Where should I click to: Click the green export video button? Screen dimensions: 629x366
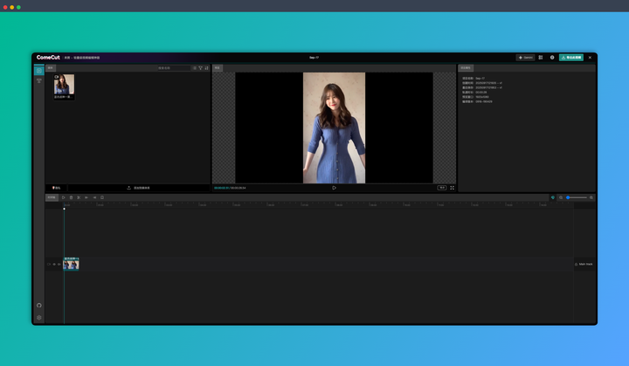click(571, 58)
